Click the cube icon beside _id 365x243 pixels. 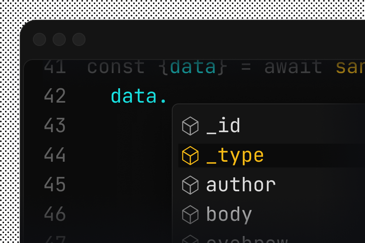click(x=189, y=126)
